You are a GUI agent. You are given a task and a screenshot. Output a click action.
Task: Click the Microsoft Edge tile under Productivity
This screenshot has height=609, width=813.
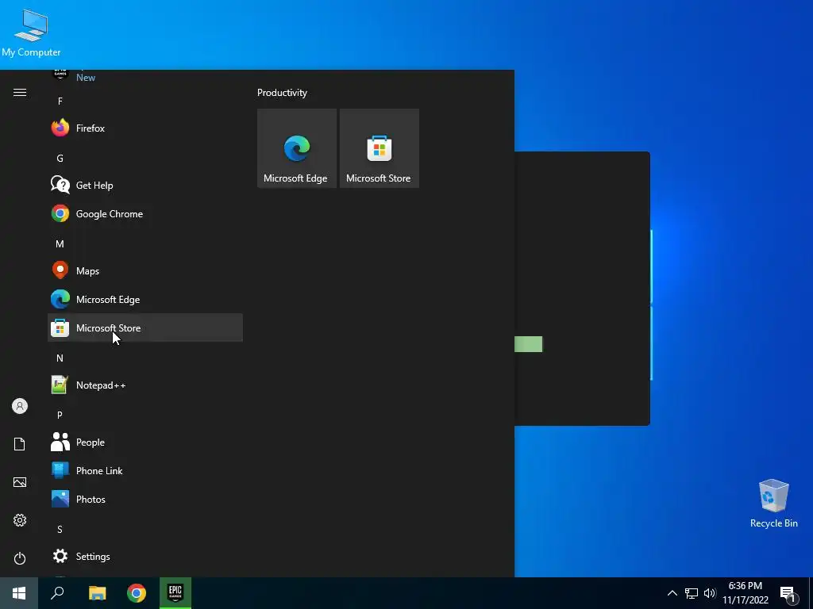point(297,148)
